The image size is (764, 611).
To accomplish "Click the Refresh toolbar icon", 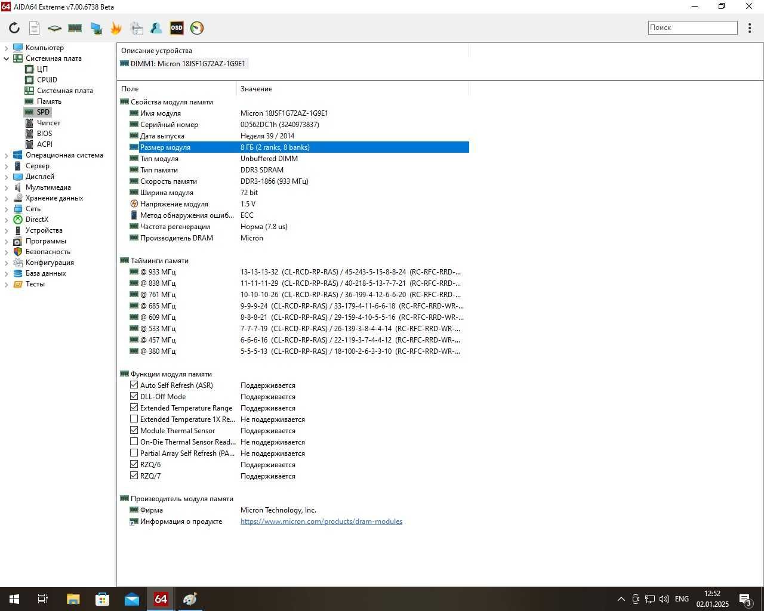I will click(x=14, y=27).
